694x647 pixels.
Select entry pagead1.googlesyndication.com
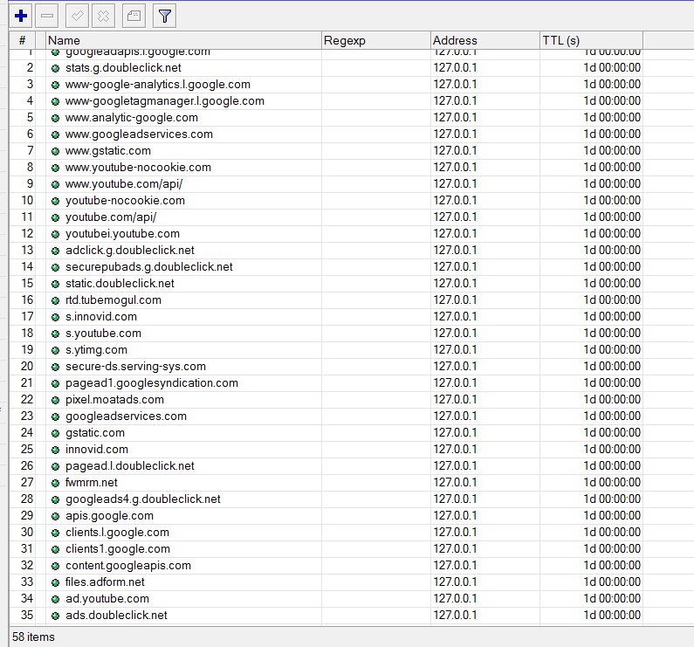pyautogui.click(x=152, y=383)
